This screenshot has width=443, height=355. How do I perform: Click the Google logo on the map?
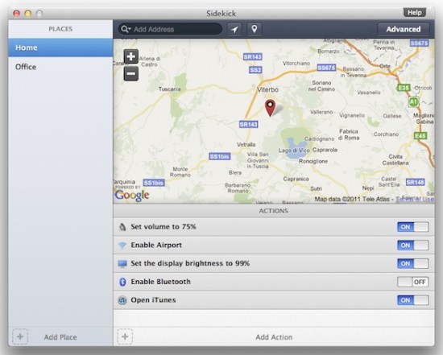coord(131,195)
